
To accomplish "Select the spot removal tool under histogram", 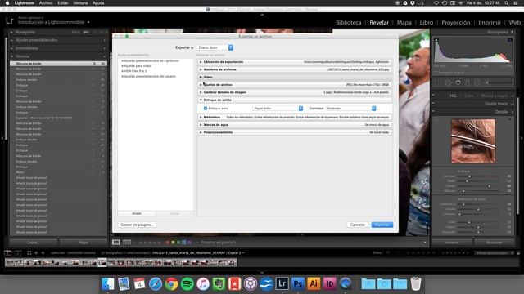I will [448, 82].
